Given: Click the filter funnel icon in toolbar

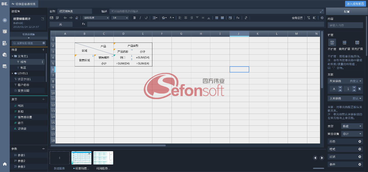Looking at the screenshot, I should point(309,18).
